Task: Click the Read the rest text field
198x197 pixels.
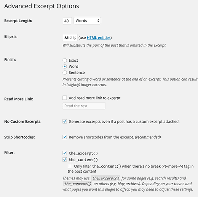Action: coord(84,106)
